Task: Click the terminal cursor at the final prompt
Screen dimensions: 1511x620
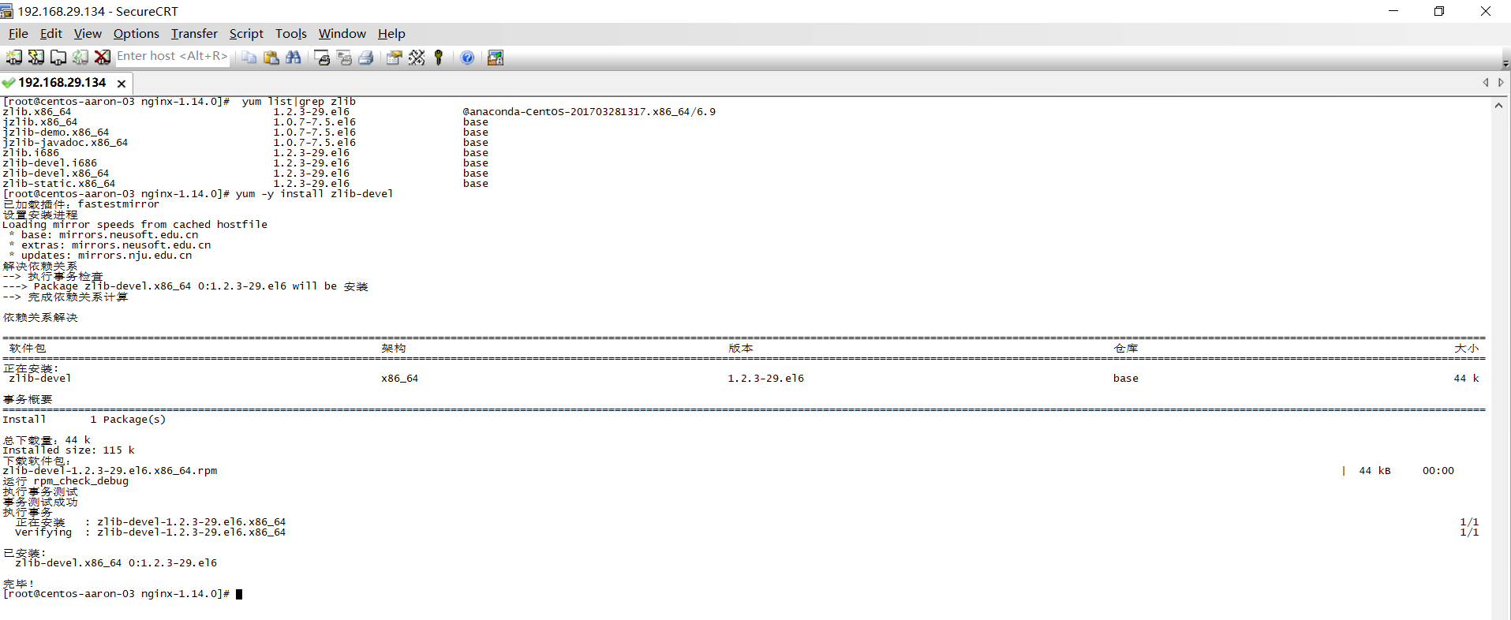Action: pyautogui.click(x=239, y=594)
